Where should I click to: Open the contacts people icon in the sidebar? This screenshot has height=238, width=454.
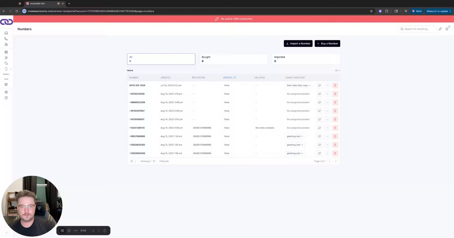coord(6,44)
